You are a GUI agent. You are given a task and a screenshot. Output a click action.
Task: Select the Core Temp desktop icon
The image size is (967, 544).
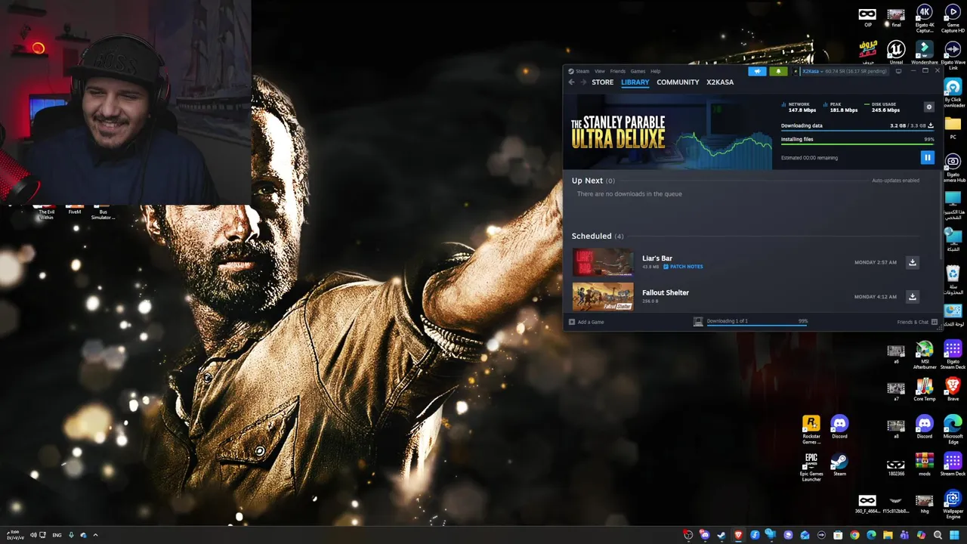click(924, 390)
